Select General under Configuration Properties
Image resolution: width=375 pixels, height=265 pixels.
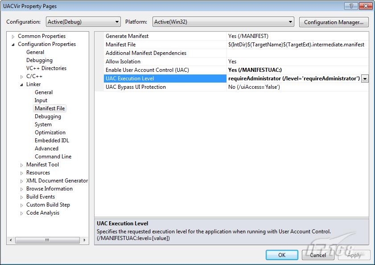35,52
